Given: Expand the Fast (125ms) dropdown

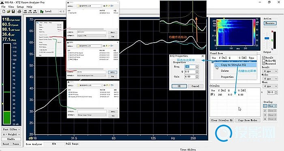Looking at the screenshot, I should tap(11, 129).
